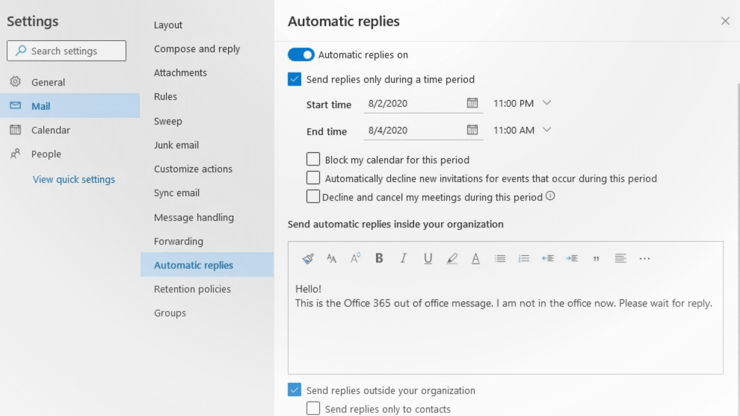Open the text highlight color tool
This screenshot has width=740, height=416.
452,258
